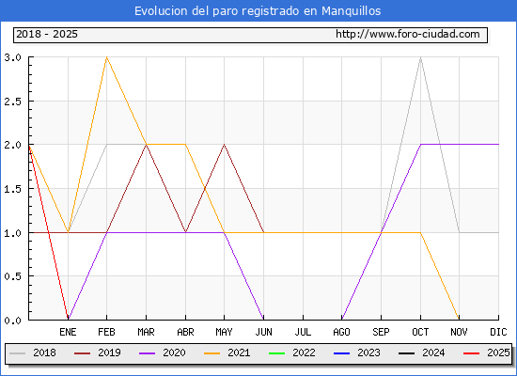Select the 2022 green legend swatch
The image size is (517, 376).
click(277, 353)
